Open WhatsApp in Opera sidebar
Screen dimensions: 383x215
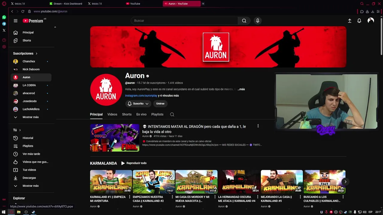tap(4, 17)
